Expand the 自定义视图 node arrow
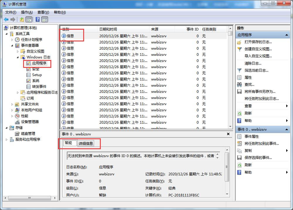 [18, 51]
